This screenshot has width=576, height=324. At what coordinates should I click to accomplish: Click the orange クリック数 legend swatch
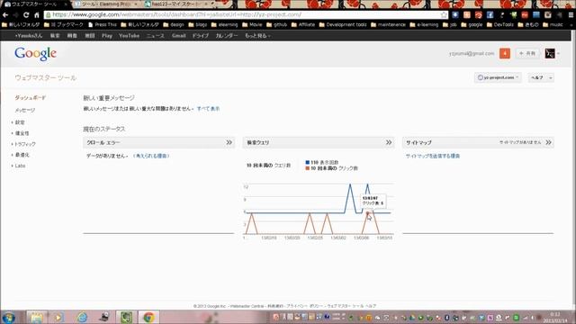pos(308,168)
